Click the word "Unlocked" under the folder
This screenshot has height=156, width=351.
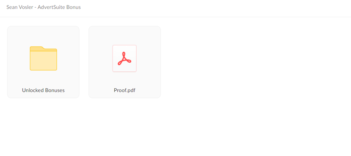pyautogui.click(x=33, y=90)
